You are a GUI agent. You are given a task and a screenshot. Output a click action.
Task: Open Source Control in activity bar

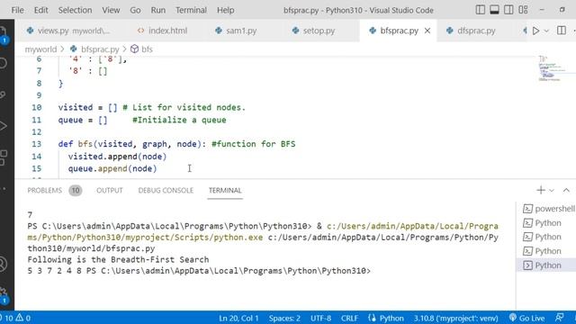(4, 94)
